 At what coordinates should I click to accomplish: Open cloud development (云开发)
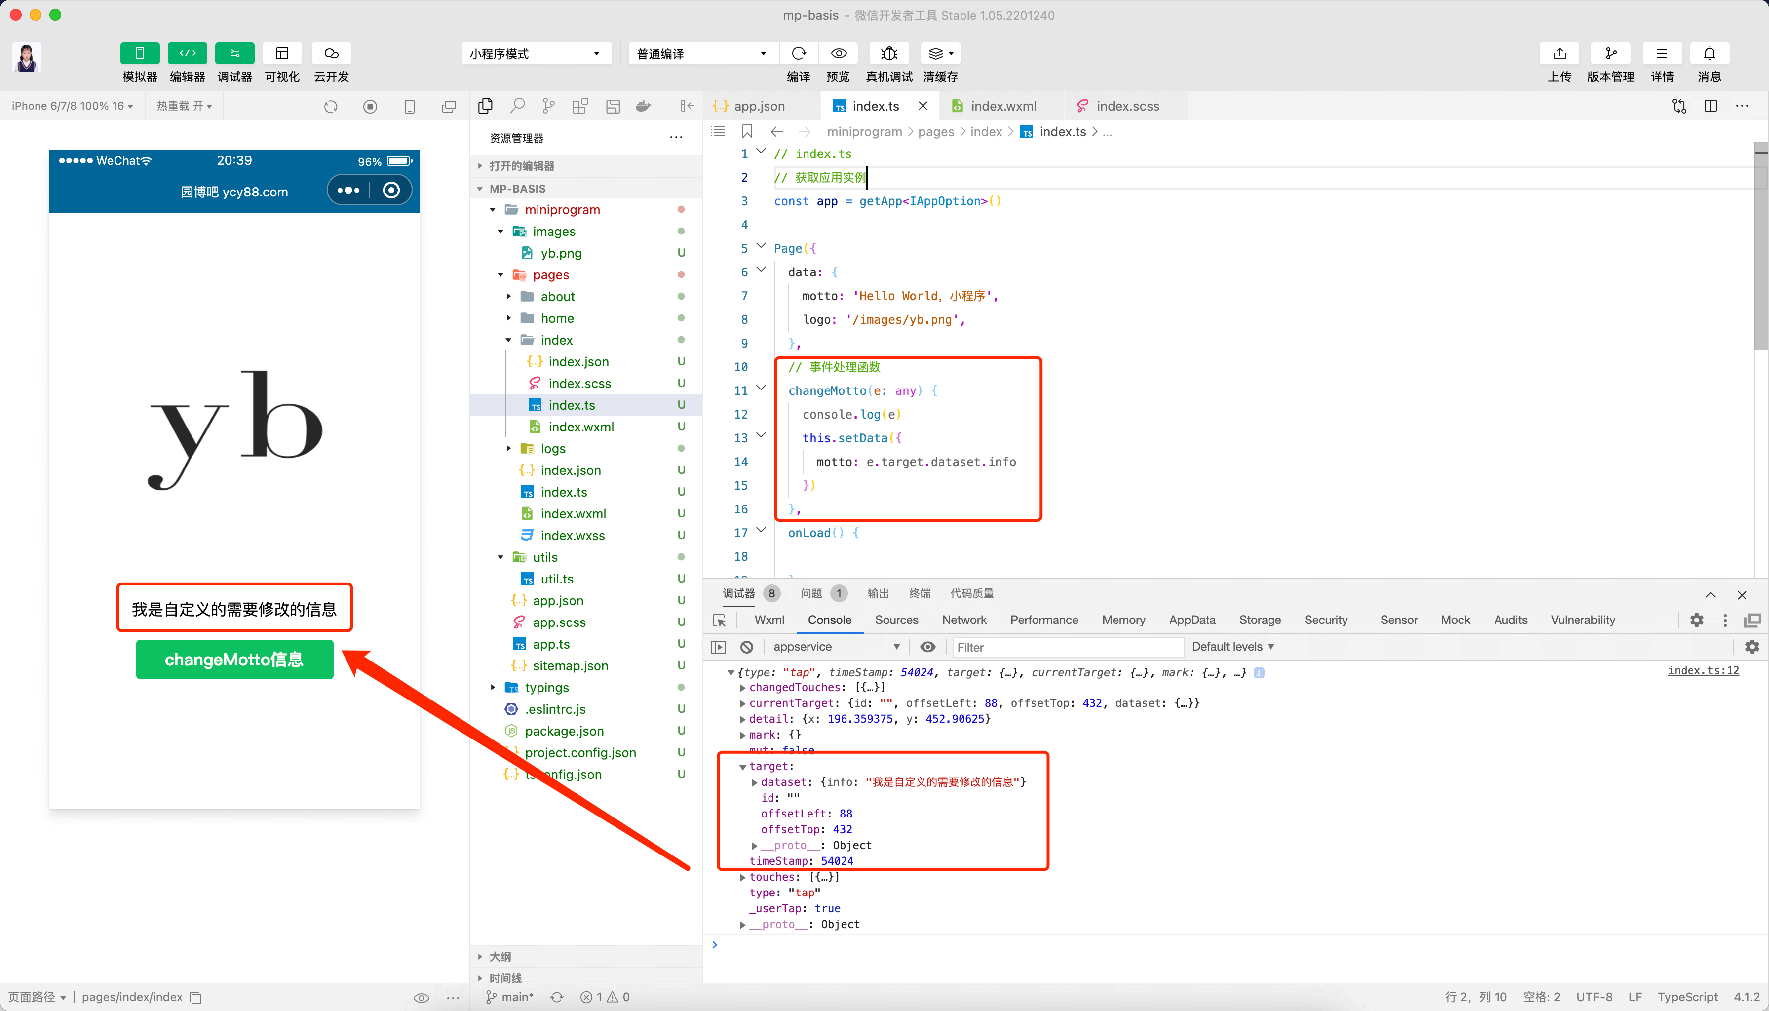(331, 53)
